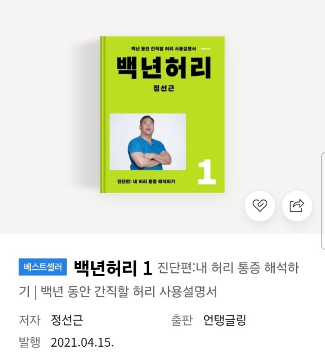Image resolution: width=325 pixels, height=359 pixels.
Task: Click 진단편 caption at bottom of cover
Action: tap(146, 181)
